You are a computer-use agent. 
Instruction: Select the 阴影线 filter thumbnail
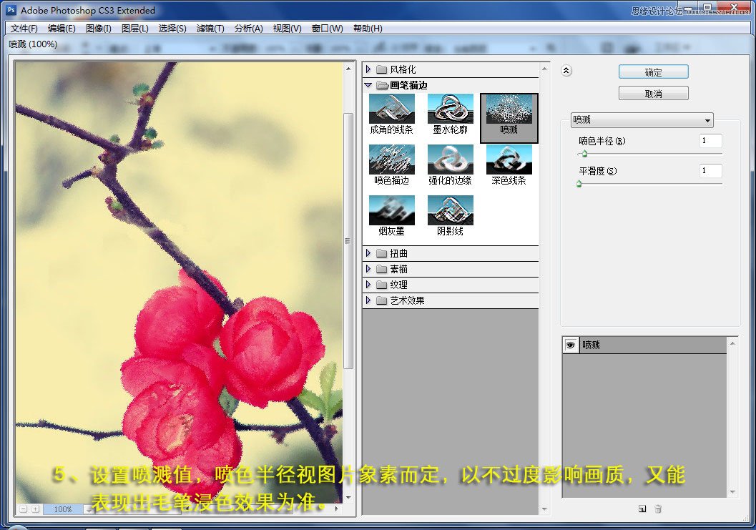tap(451, 210)
